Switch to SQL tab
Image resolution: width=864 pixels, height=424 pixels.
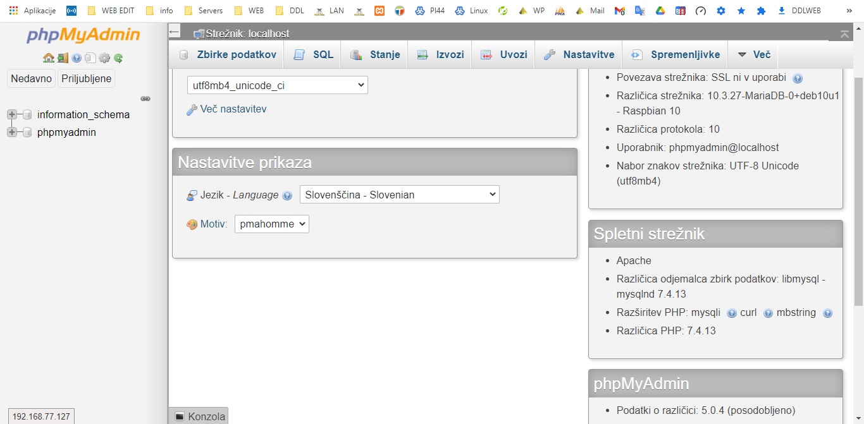(x=313, y=54)
